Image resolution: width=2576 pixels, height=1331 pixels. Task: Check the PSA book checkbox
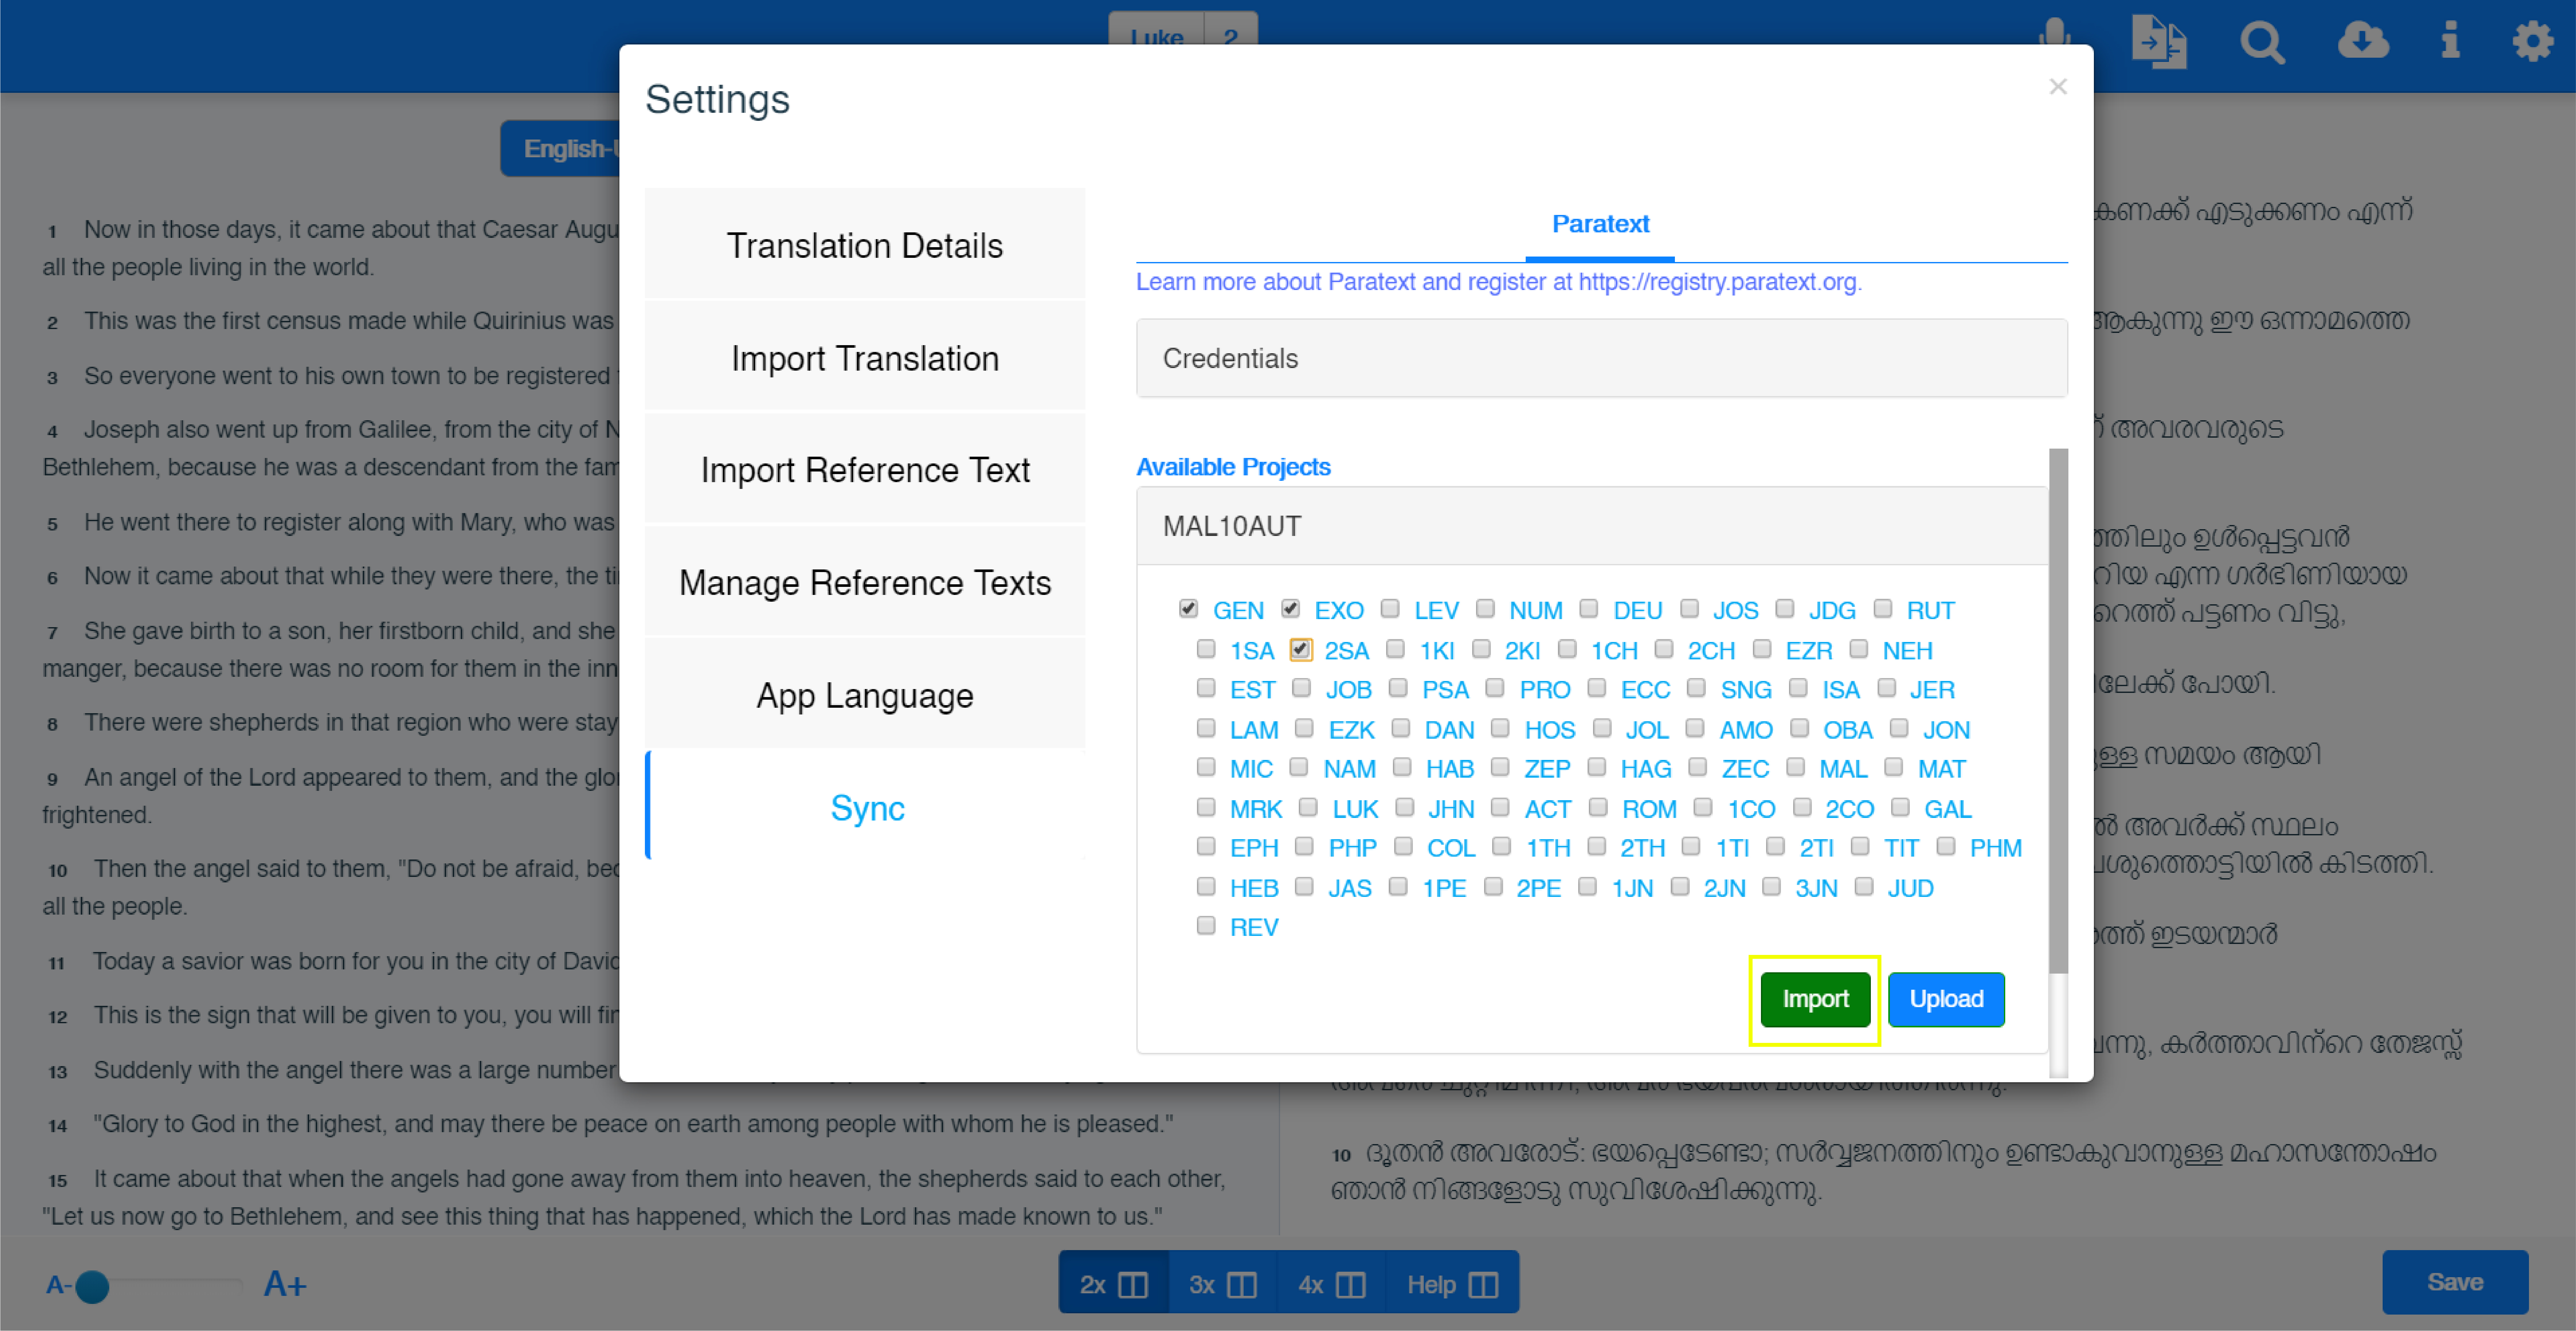click(x=1398, y=688)
